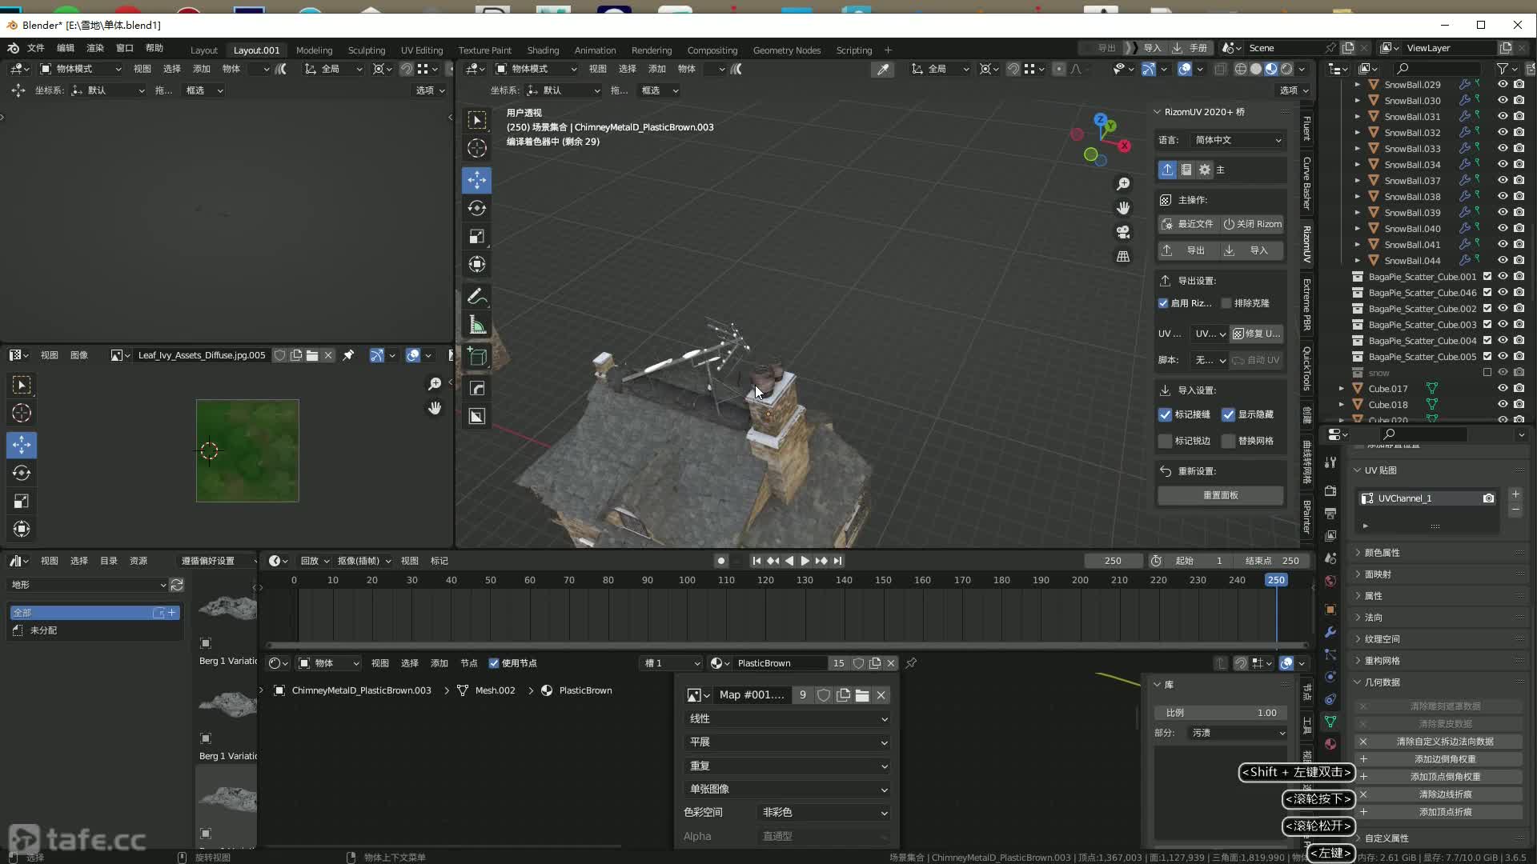This screenshot has width=1537, height=864.
Task: Expand SnowBall.030 tree item
Action: click(x=1357, y=101)
